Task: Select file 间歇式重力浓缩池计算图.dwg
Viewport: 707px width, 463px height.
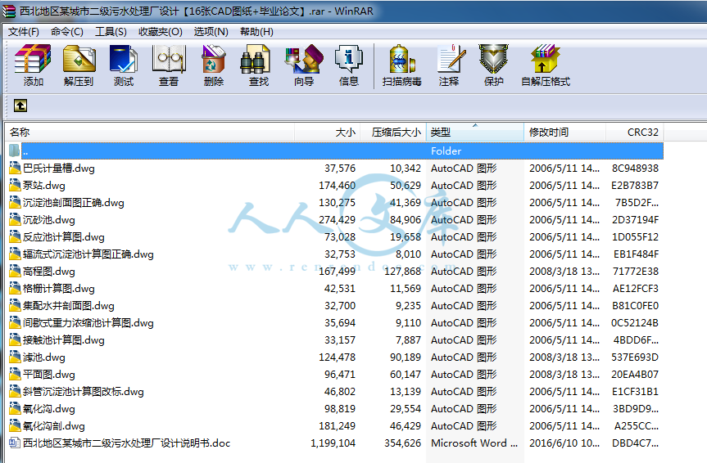Action: click(x=88, y=323)
